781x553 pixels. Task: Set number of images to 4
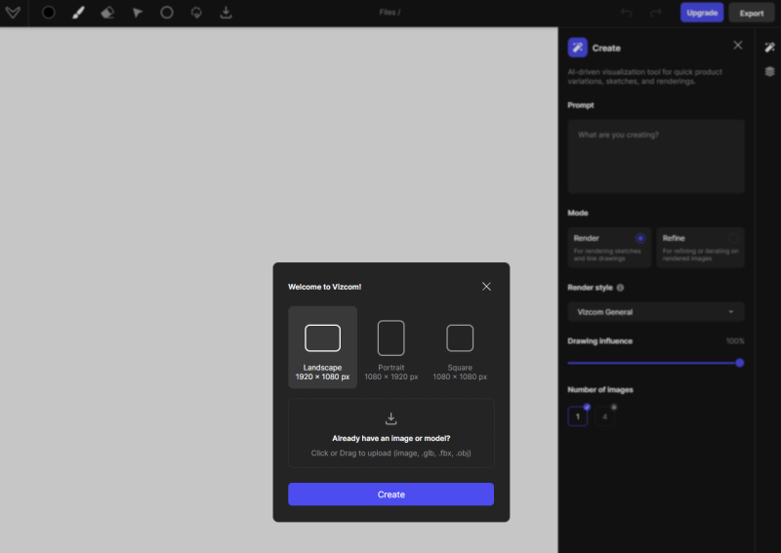(x=604, y=416)
